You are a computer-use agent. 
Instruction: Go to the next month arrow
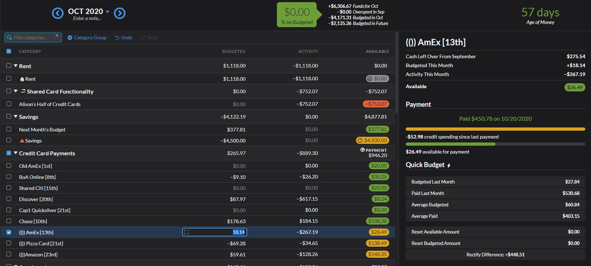(x=120, y=13)
